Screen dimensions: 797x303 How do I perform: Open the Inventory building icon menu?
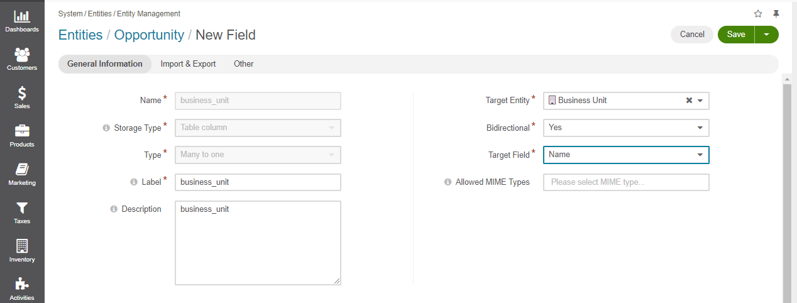point(22,251)
